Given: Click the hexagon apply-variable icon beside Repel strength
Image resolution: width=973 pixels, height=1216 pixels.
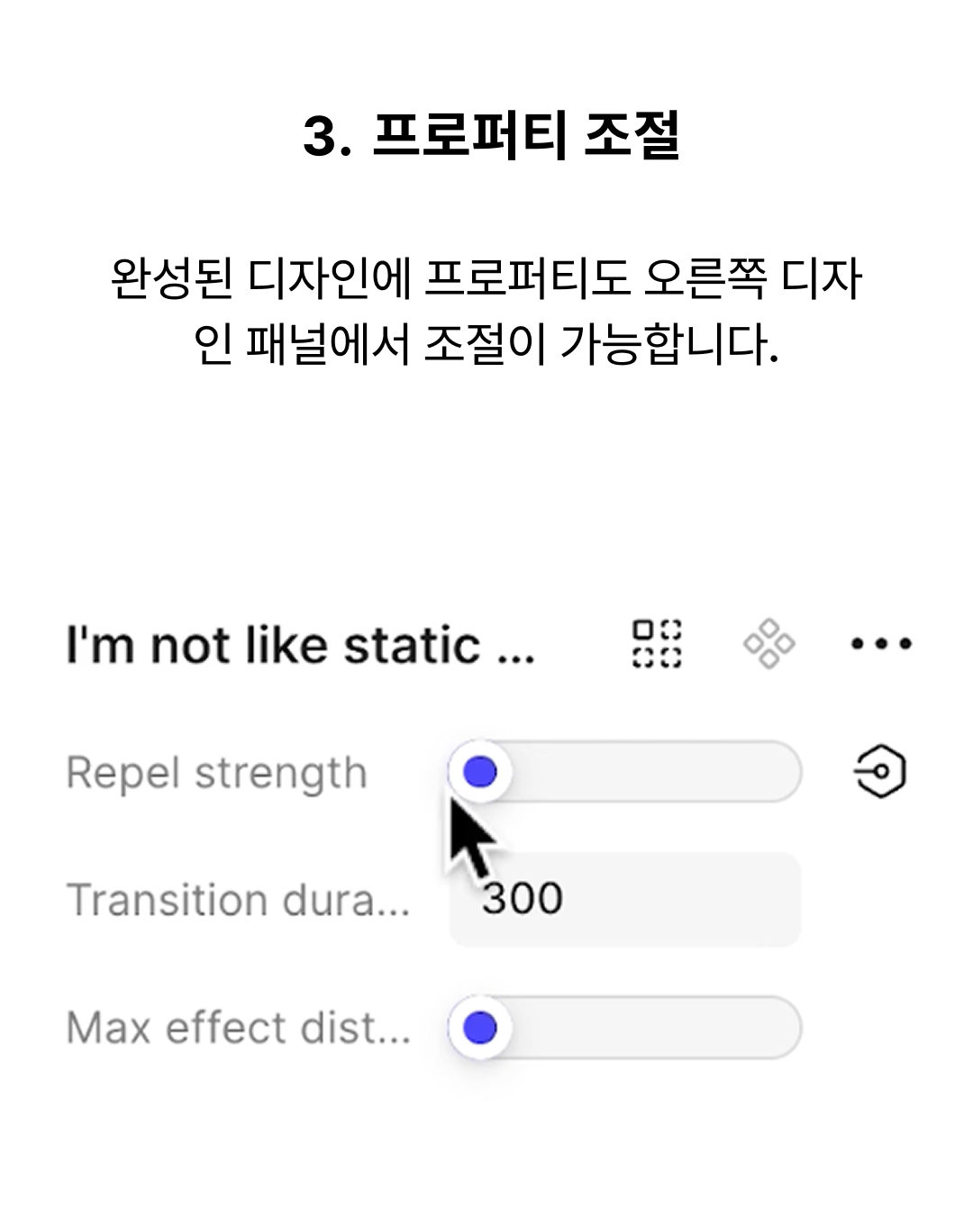Looking at the screenshot, I should (x=879, y=772).
